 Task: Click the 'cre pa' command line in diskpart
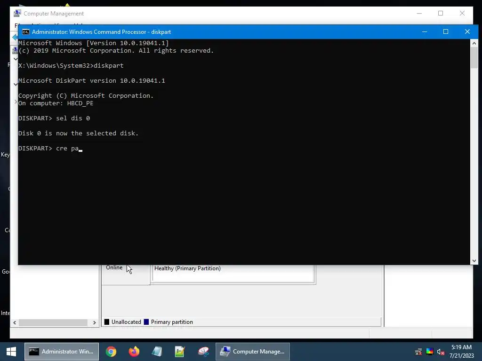coord(50,149)
